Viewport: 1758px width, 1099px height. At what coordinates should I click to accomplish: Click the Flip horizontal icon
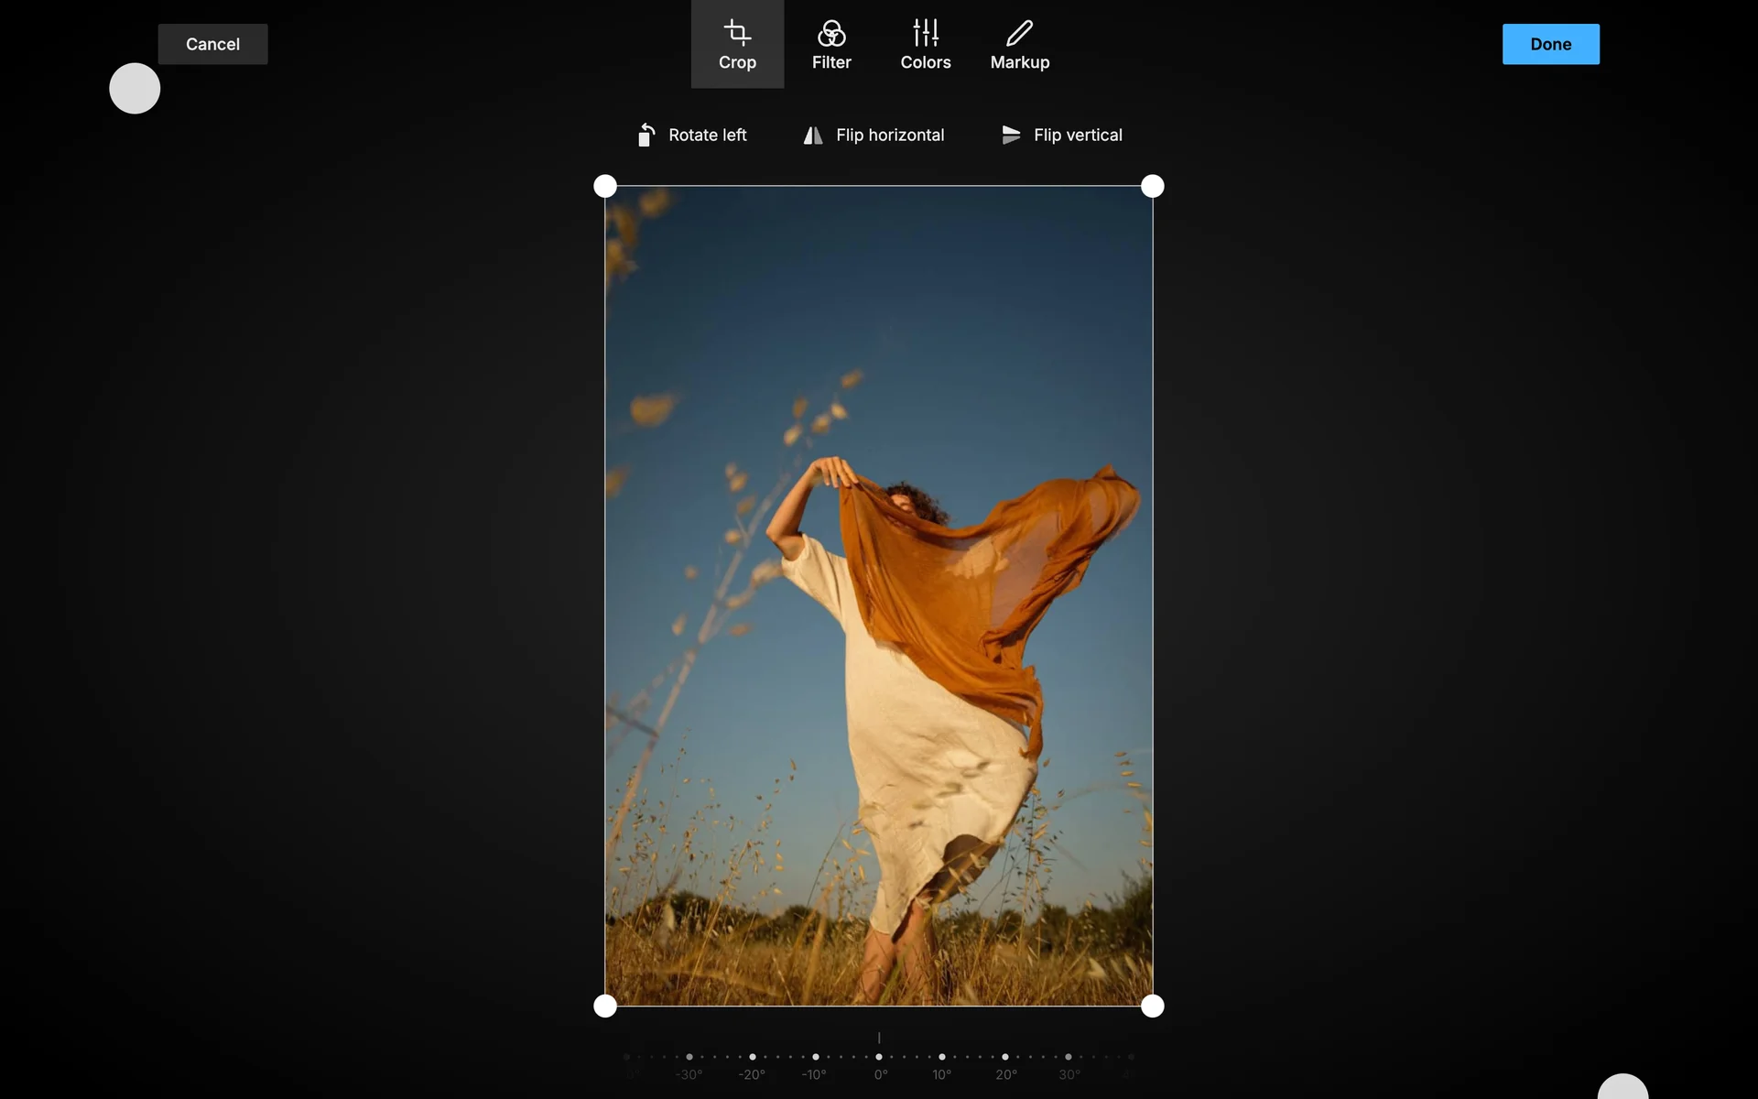(813, 136)
